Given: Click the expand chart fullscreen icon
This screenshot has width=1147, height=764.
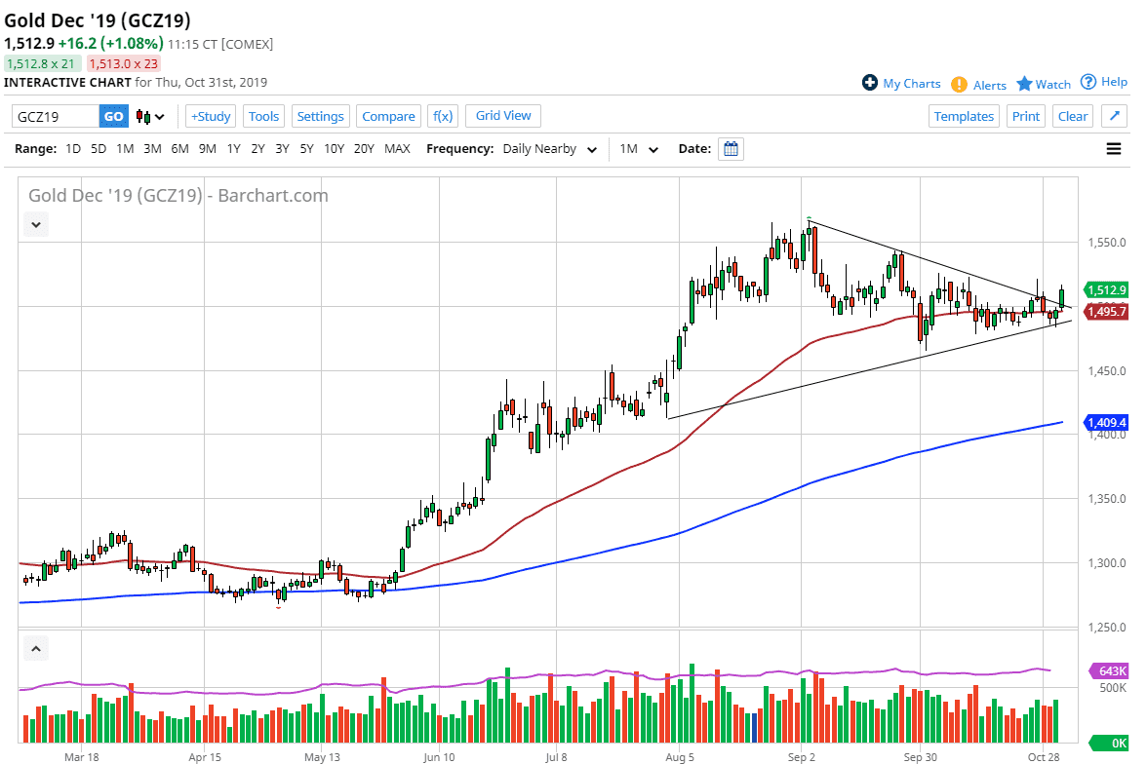Looking at the screenshot, I should click(x=1114, y=116).
